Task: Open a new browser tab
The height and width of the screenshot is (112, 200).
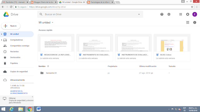Action: pyautogui.click(x=117, y=2)
